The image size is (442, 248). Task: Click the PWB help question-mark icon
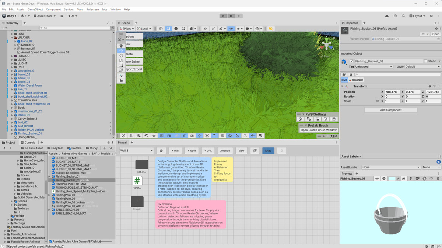pyautogui.click(x=334, y=119)
